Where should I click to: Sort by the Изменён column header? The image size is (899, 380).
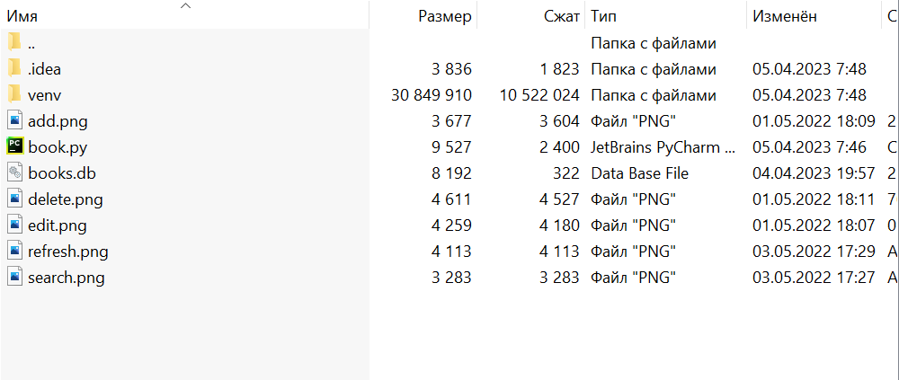[x=784, y=16]
